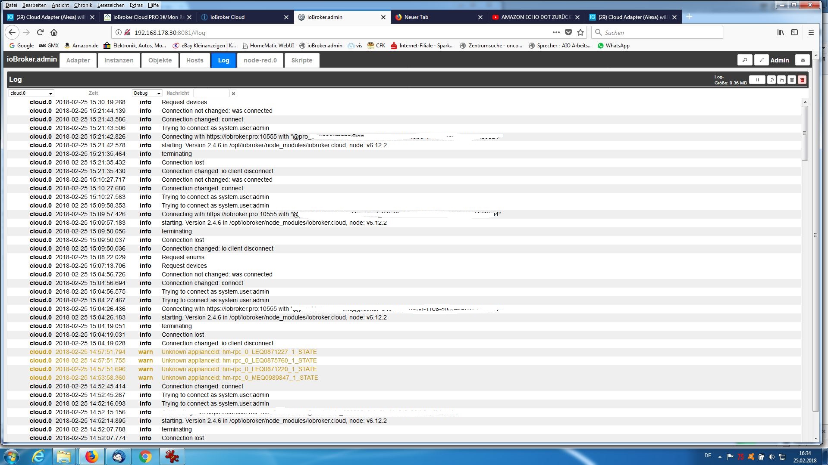Select warn row for MEQ0989847_1_STATE
Image resolution: width=828 pixels, height=465 pixels.
404,378
